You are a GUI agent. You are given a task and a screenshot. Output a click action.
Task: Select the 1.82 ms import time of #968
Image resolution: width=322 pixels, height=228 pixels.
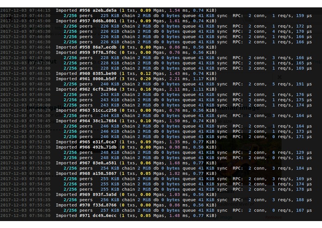pos(178,174)
